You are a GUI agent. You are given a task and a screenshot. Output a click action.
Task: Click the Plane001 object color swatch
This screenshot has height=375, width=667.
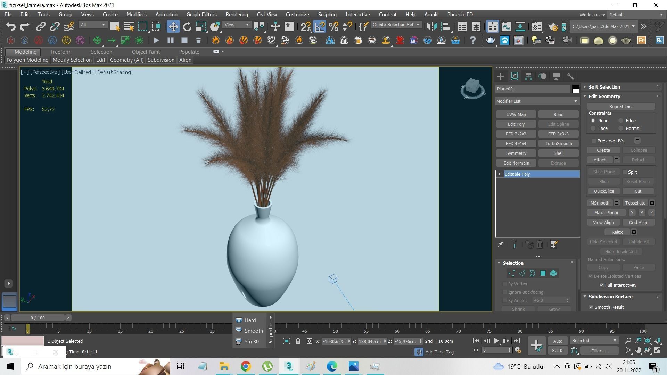(576, 89)
